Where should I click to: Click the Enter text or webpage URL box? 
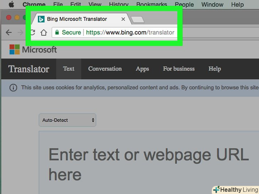point(149,162)
